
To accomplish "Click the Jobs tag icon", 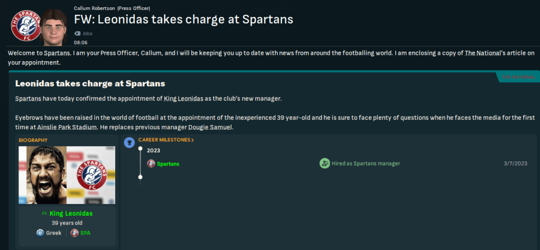I will (x=77, y=33).
